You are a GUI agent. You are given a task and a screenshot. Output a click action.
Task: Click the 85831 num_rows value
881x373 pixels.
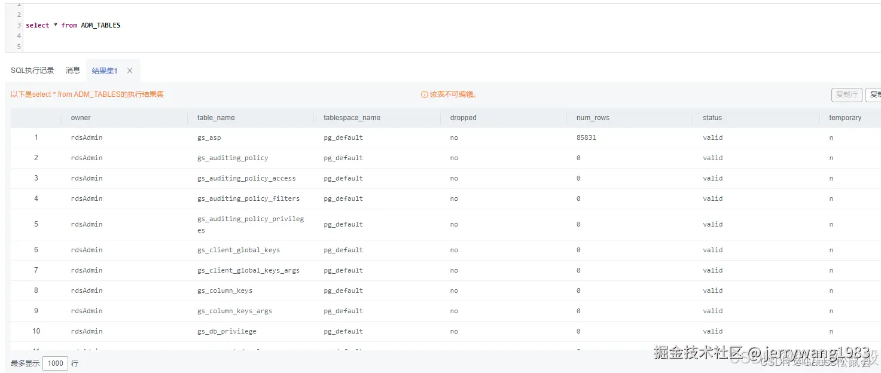[586, 137]
